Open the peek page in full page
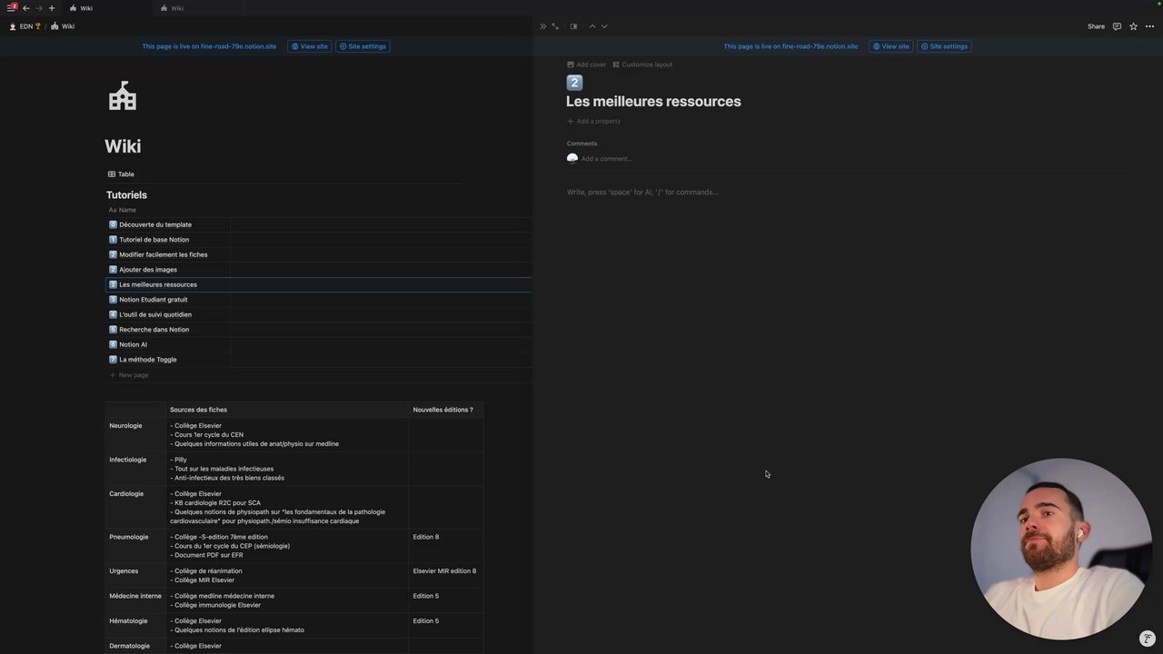Image resolution: width=1163 pixels, height=654 pixels. (x=555, y=26)
